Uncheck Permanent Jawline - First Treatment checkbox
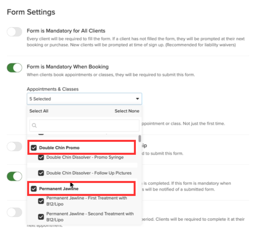254x230 pixels. tap(41, 201)
